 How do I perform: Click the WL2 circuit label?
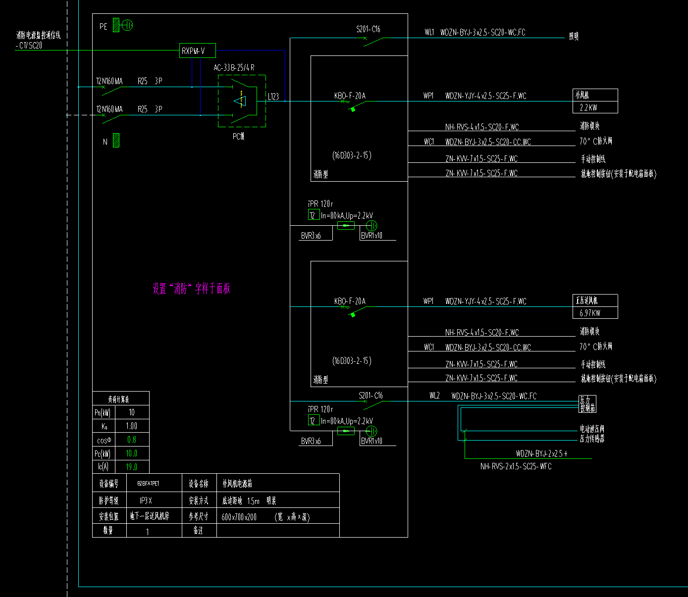coord(434,396)
